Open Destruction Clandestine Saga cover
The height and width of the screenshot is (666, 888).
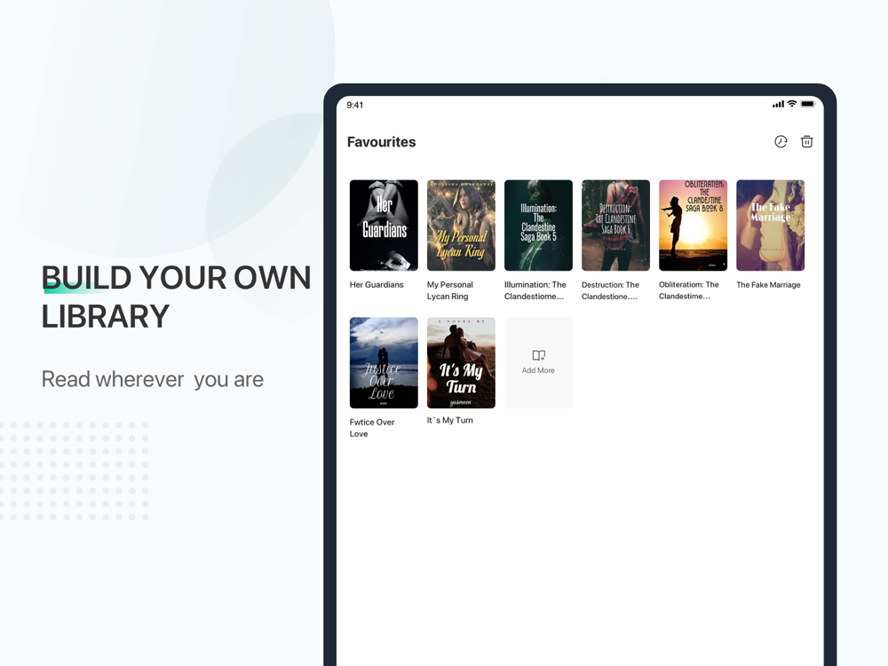pyautogui.click(x=615, y=226)
